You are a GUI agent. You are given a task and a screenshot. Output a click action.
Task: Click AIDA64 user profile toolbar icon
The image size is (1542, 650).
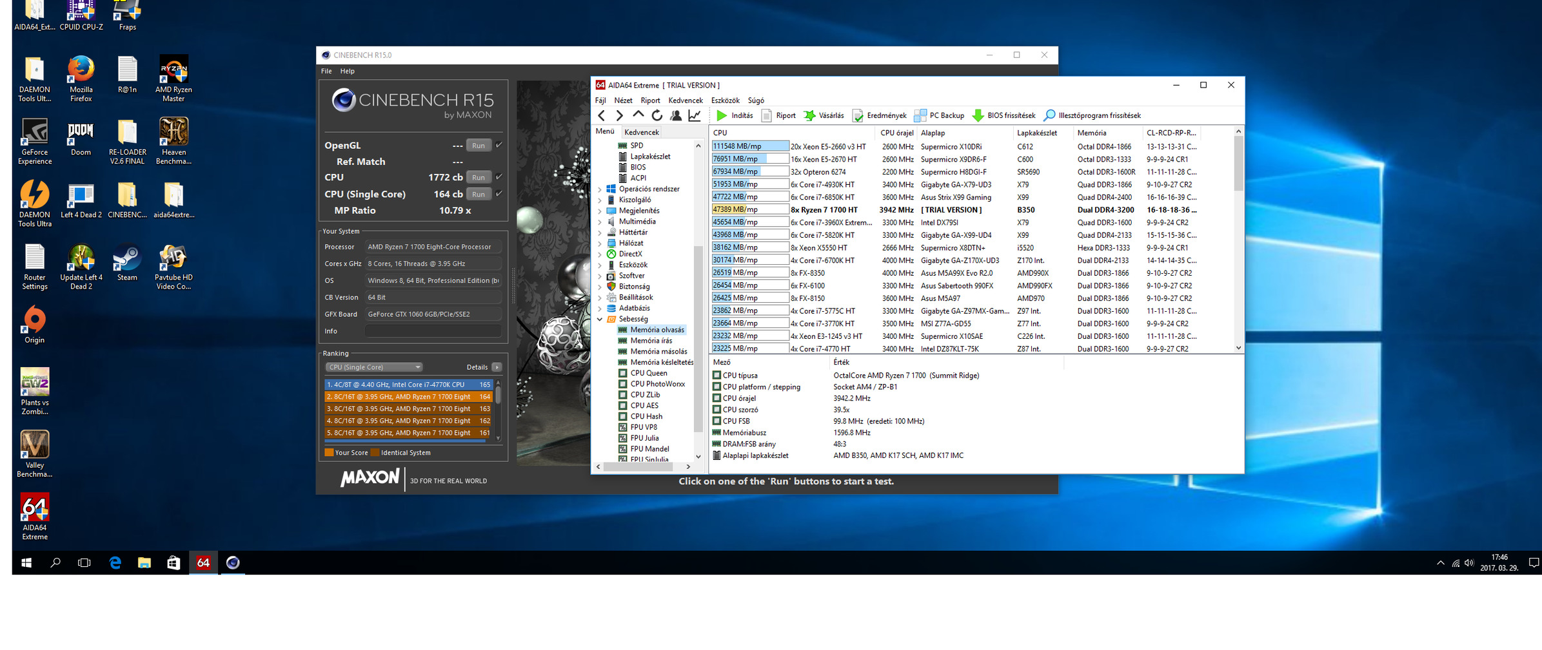pos(675,115)
